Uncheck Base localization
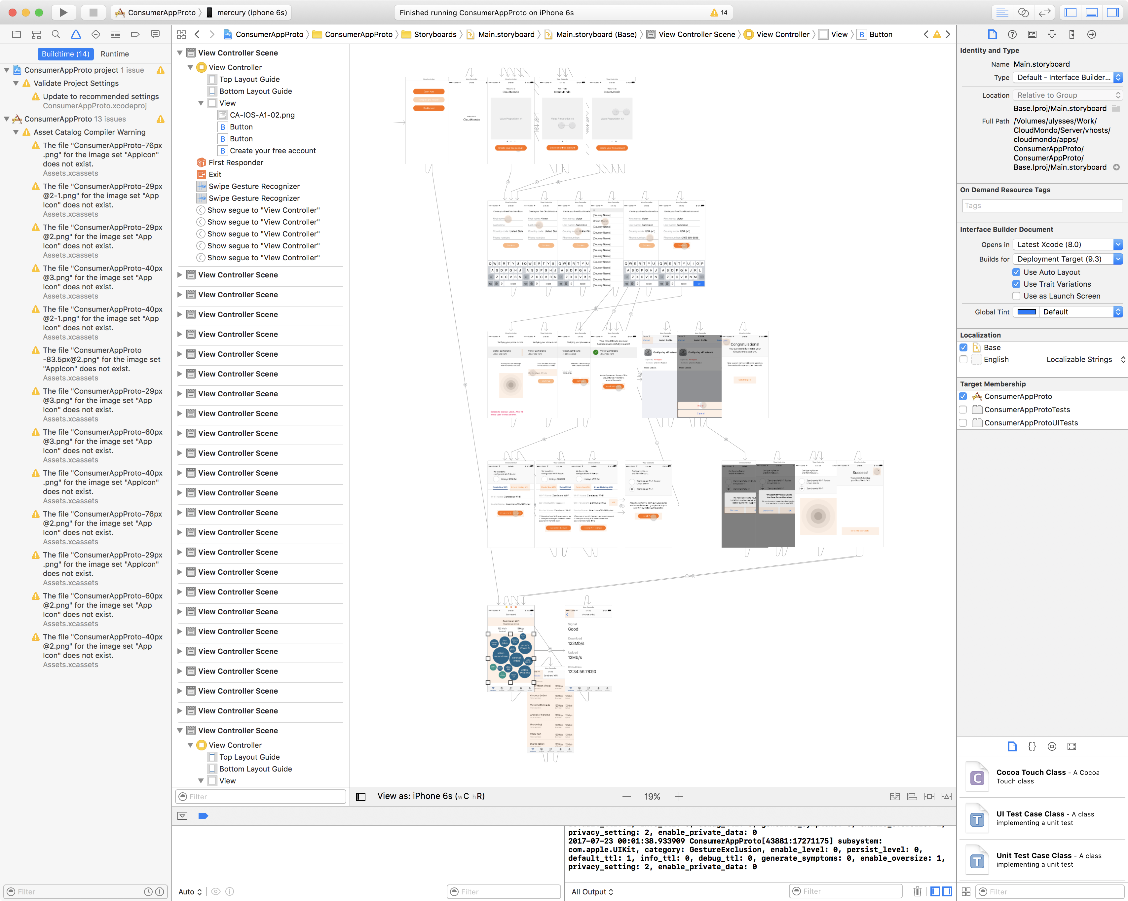The image size is (1128, 901). pyautogui.click(x=963, y=348)
